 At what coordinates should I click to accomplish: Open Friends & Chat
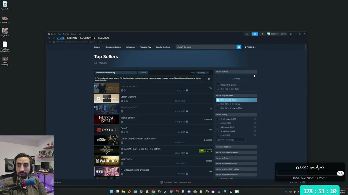[296, 182]
